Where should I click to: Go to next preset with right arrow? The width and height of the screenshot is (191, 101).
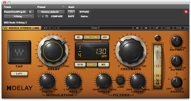click(x=146, y=28)
